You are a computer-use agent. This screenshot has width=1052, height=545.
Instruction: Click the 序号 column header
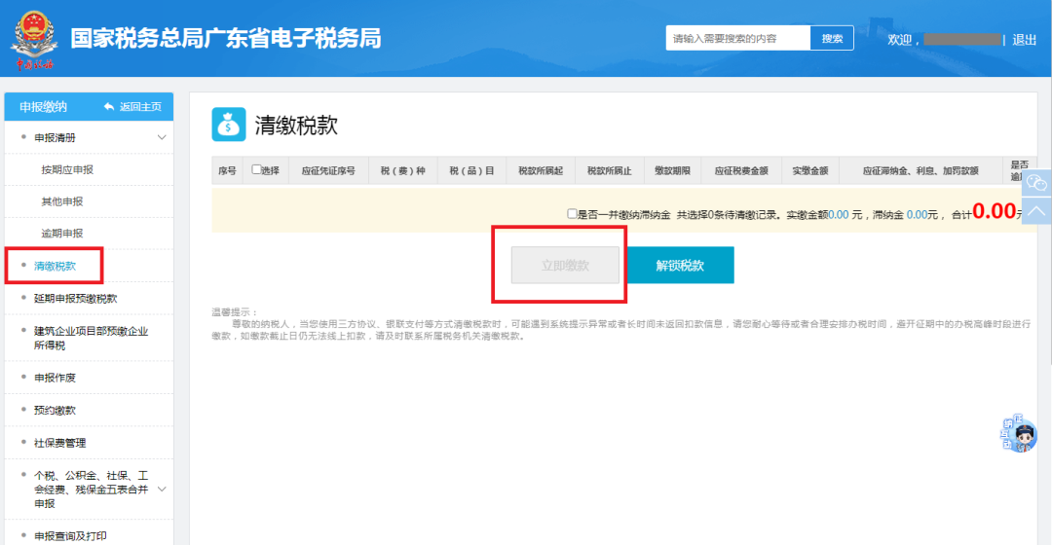227,170
